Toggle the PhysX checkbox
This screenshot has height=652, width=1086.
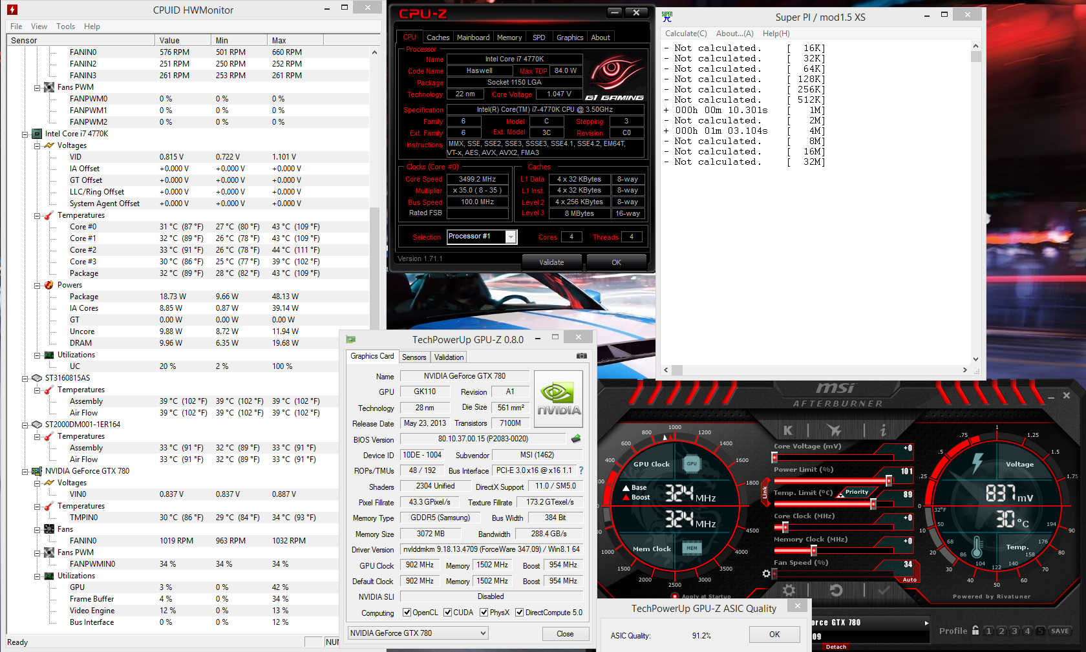coord(484,613)
